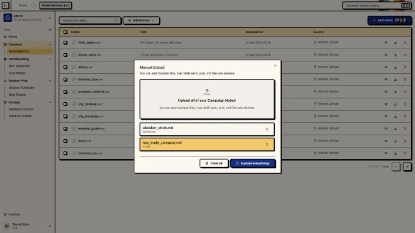Click the Home breadcrumb

(x=23, y=5)
